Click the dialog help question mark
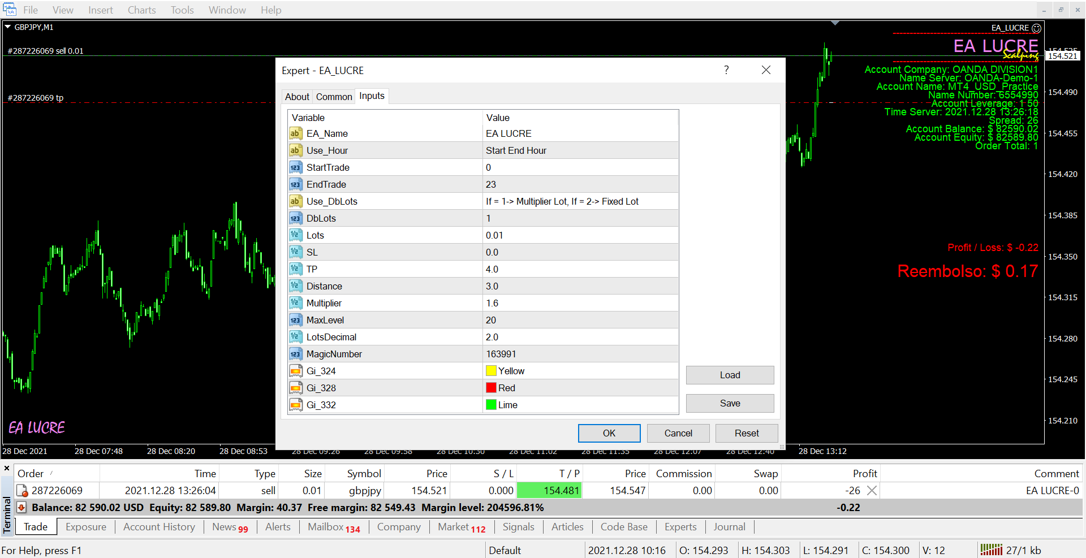 pos(726,70)
